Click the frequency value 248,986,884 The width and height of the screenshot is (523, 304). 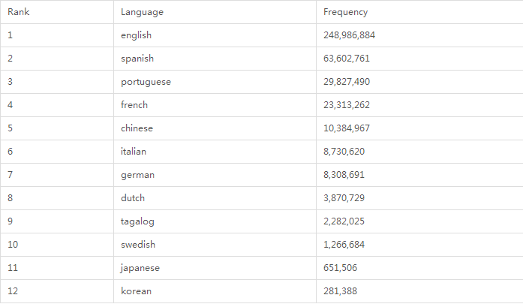point(349,35)
